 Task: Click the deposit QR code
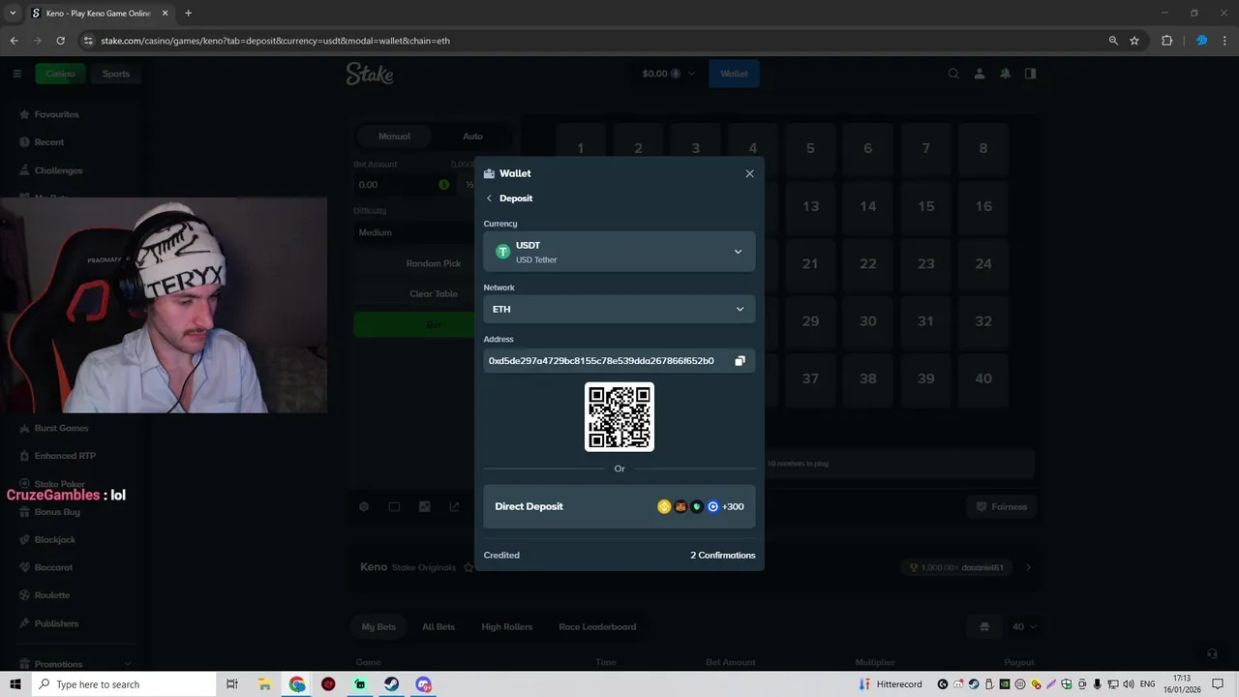619,417
